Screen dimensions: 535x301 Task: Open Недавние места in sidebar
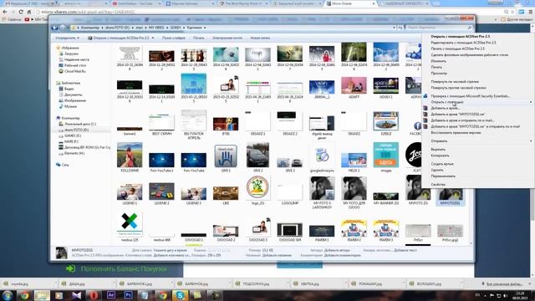pyautogui.click(x=76, y=59)
